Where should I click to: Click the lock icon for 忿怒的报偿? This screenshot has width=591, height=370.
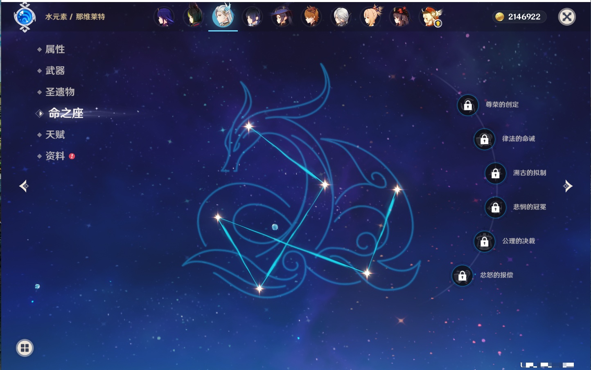click(462, 276)
